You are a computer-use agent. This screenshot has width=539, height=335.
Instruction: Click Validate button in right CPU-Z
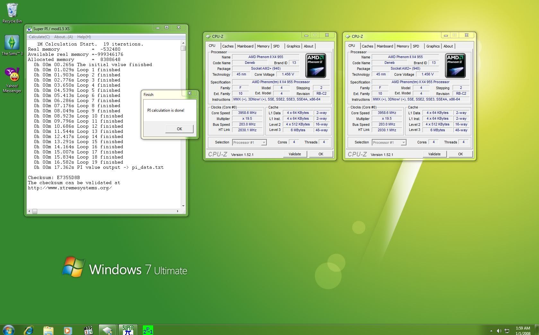[434, 154]
